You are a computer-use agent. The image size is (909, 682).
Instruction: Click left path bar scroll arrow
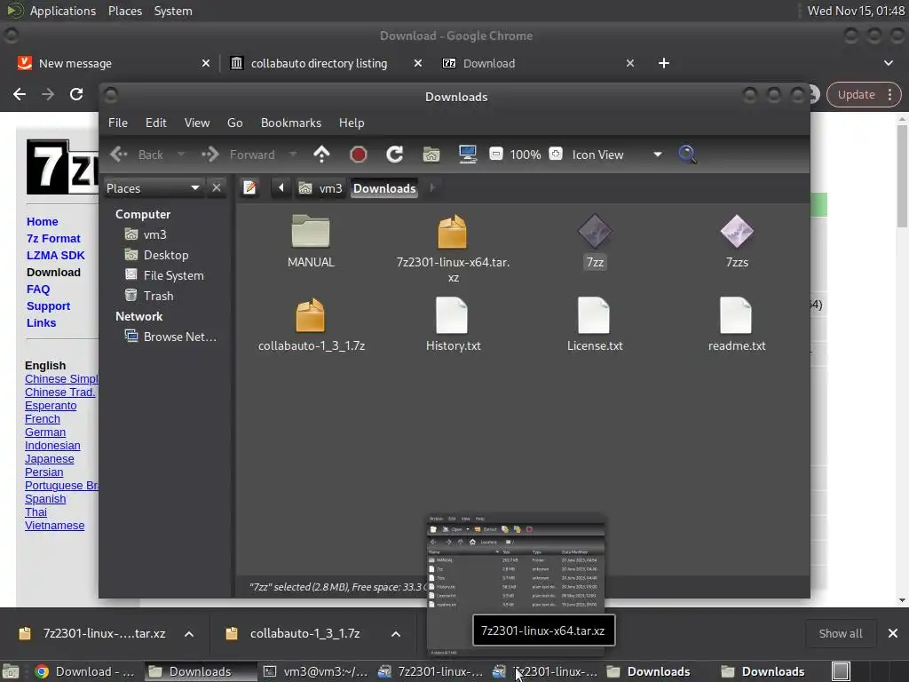pyautogui.click(x=281, y=188)
